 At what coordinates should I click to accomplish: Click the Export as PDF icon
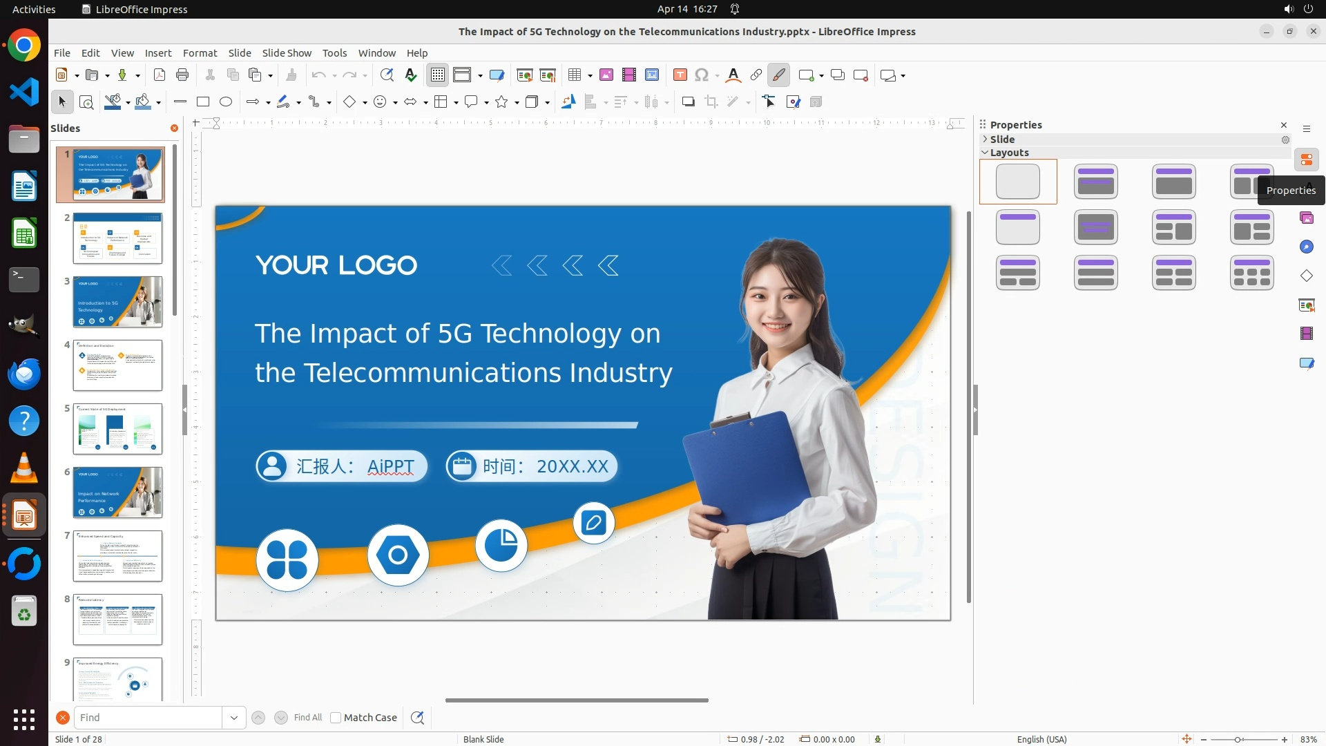160,75
